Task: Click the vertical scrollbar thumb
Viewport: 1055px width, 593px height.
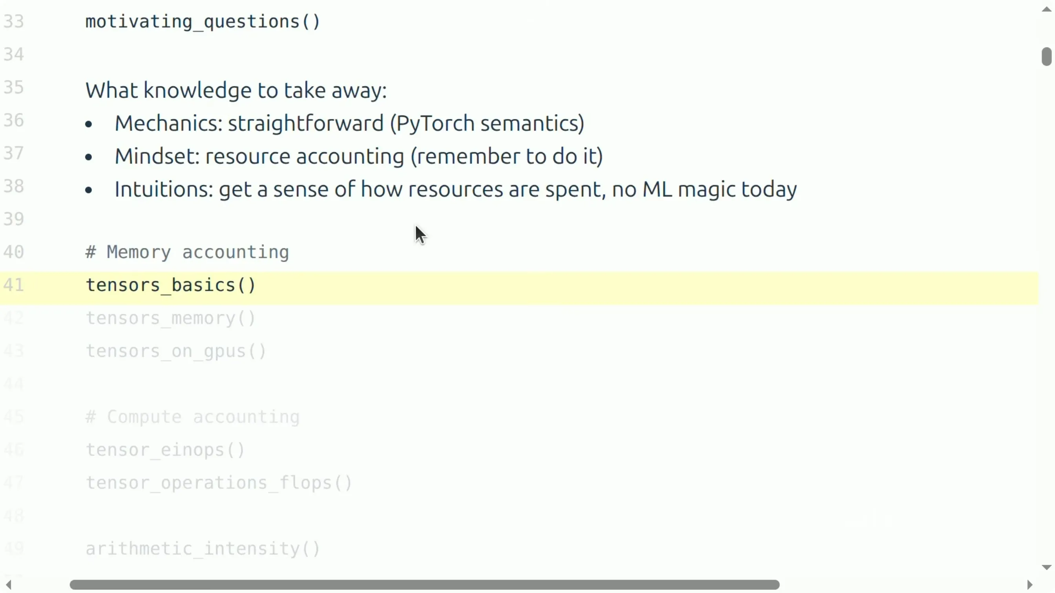Action: click(1046, 56)
